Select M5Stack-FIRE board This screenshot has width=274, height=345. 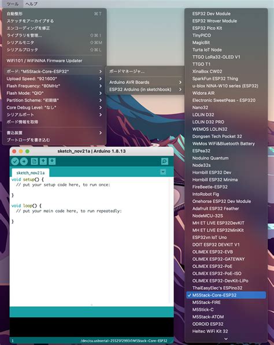[x=226, y=303]
